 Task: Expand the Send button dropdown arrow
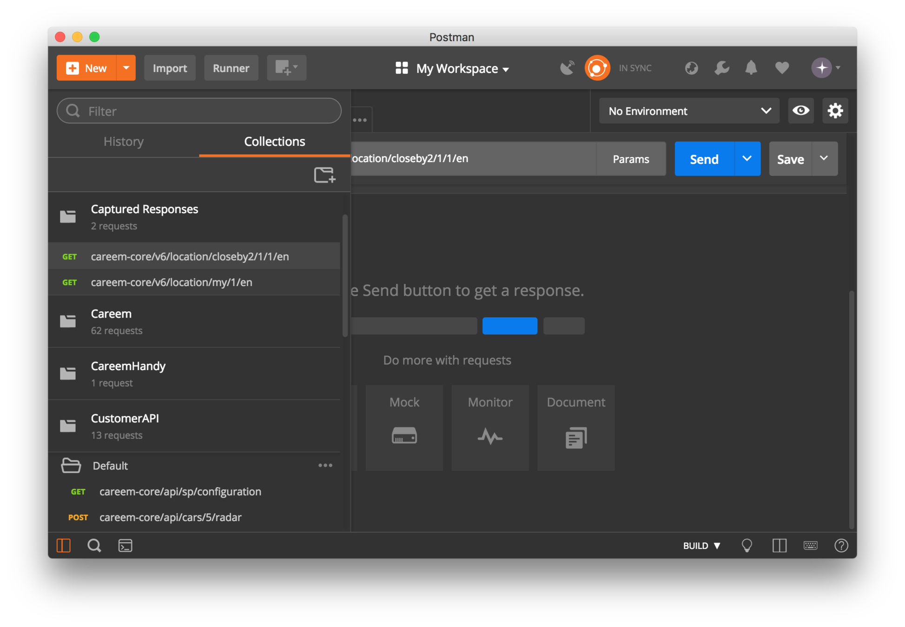747,159
